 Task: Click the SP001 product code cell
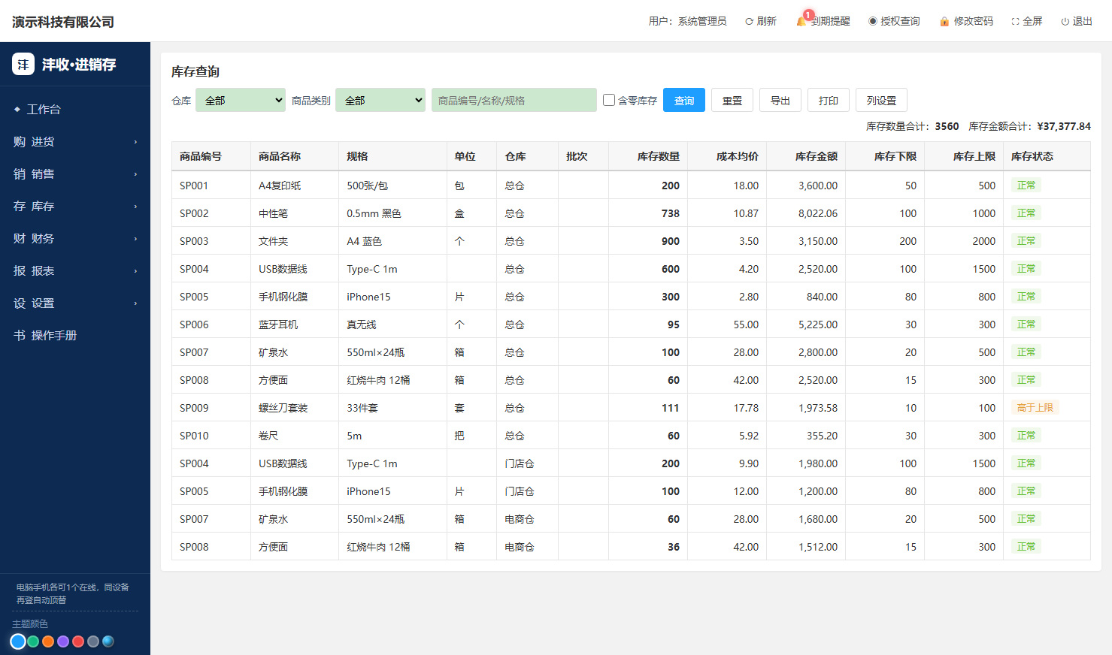211,186
